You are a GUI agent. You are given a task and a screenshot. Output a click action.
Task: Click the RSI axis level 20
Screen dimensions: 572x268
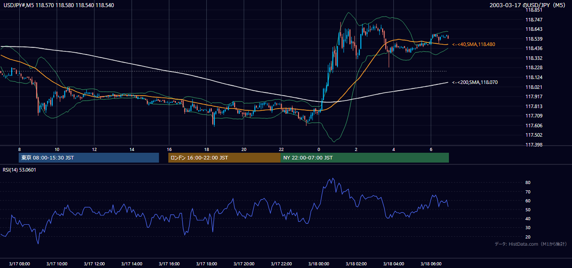point(528,237)
